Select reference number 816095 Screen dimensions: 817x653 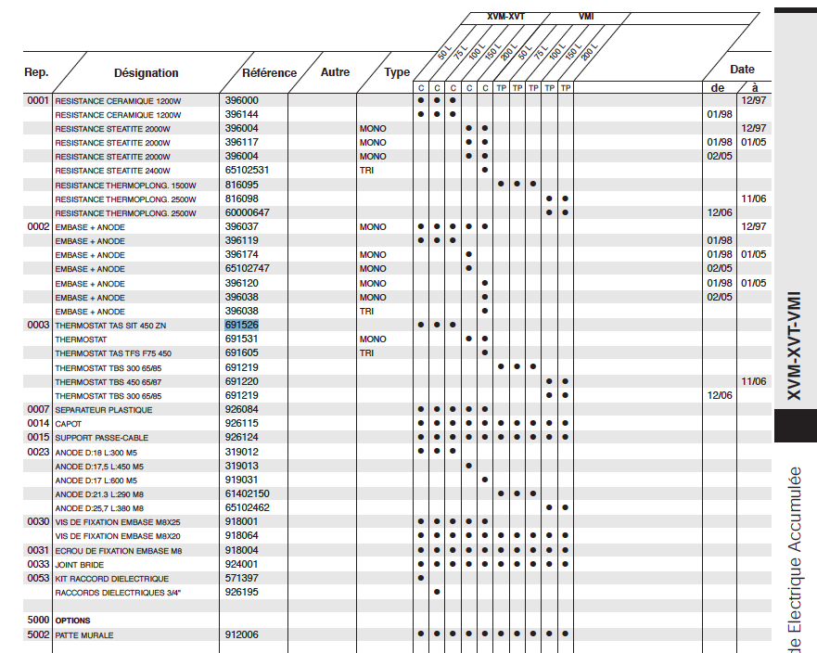pos(242,185)
